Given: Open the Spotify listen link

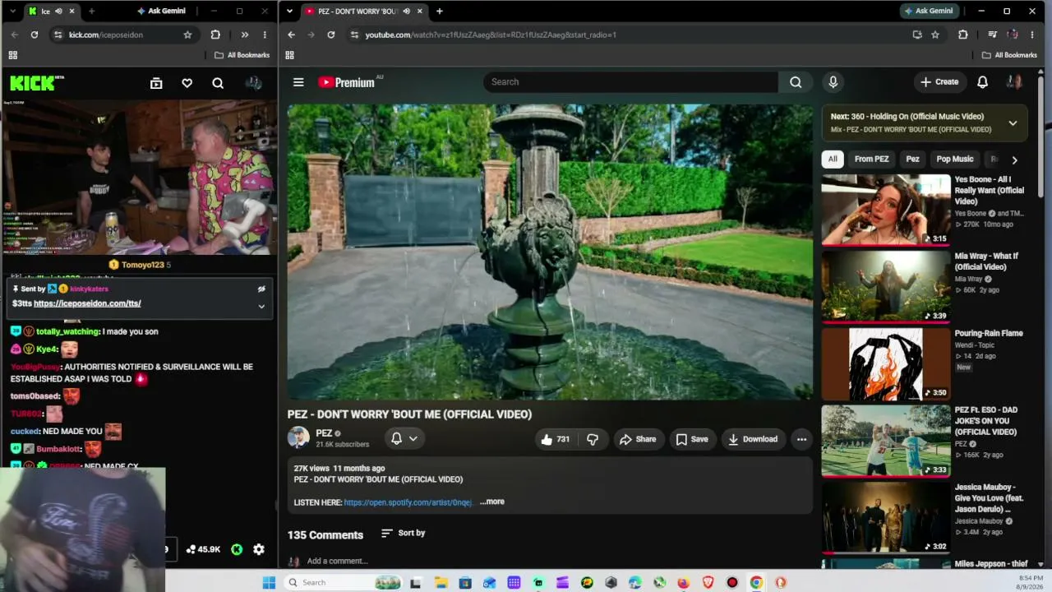Looking at the screenshot, I should (408, 502).
